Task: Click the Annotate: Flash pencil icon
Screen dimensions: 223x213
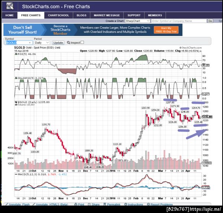Action: coord(7,204)
